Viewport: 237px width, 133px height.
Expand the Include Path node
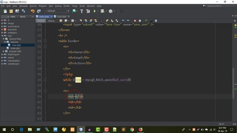click(3, 51)
